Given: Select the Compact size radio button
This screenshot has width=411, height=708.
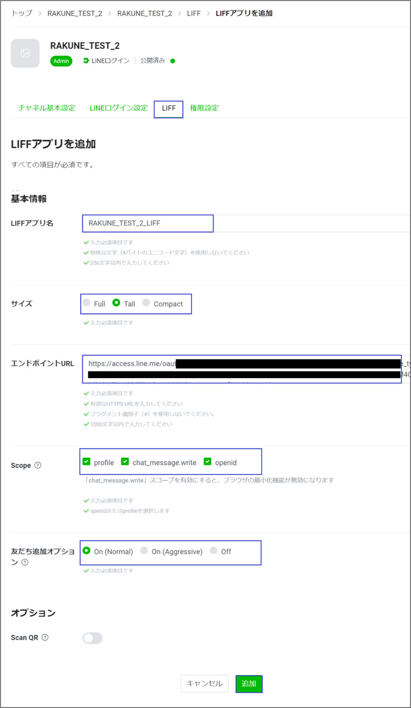Looking at the screenshot, I should (146, 303).
